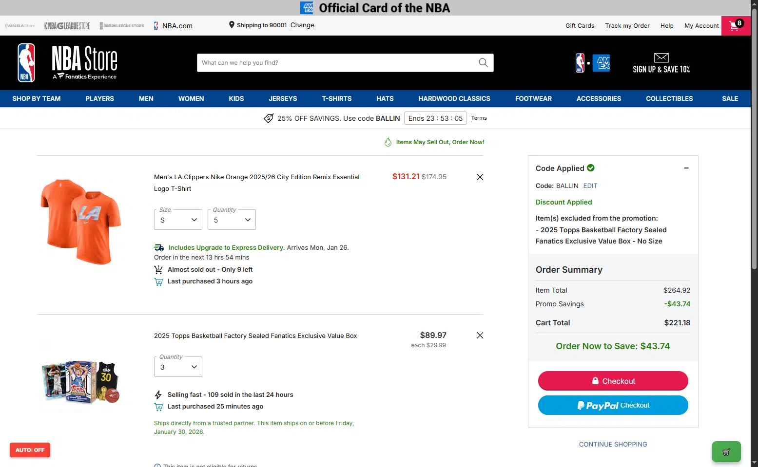Click the Change shipping location link
758x467 pixels.
point(302,25)
